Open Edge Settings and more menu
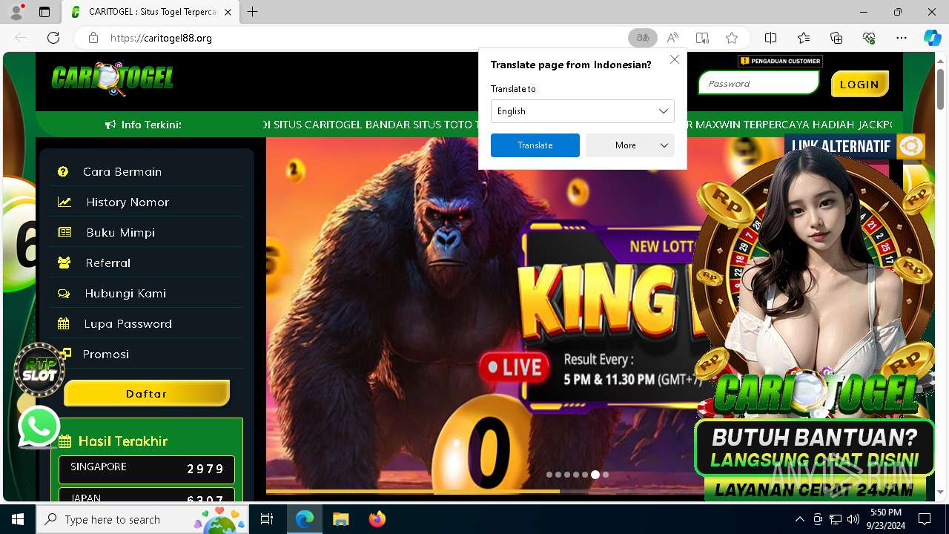The height and width of the screenshot is (534, 949). point(902,38)
